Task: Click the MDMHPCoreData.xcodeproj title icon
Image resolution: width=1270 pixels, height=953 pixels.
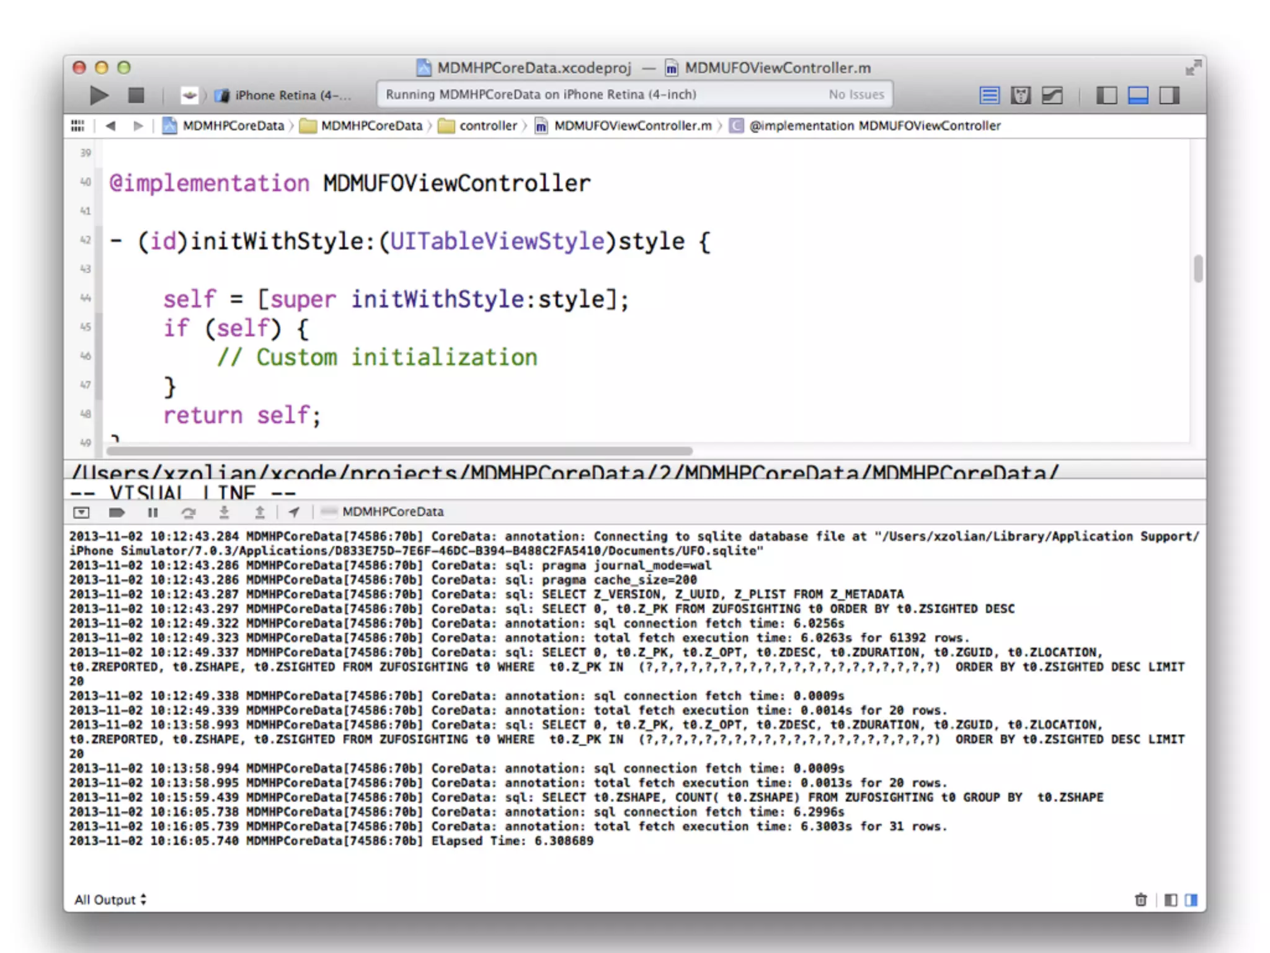Action: [x=424, y=68]
